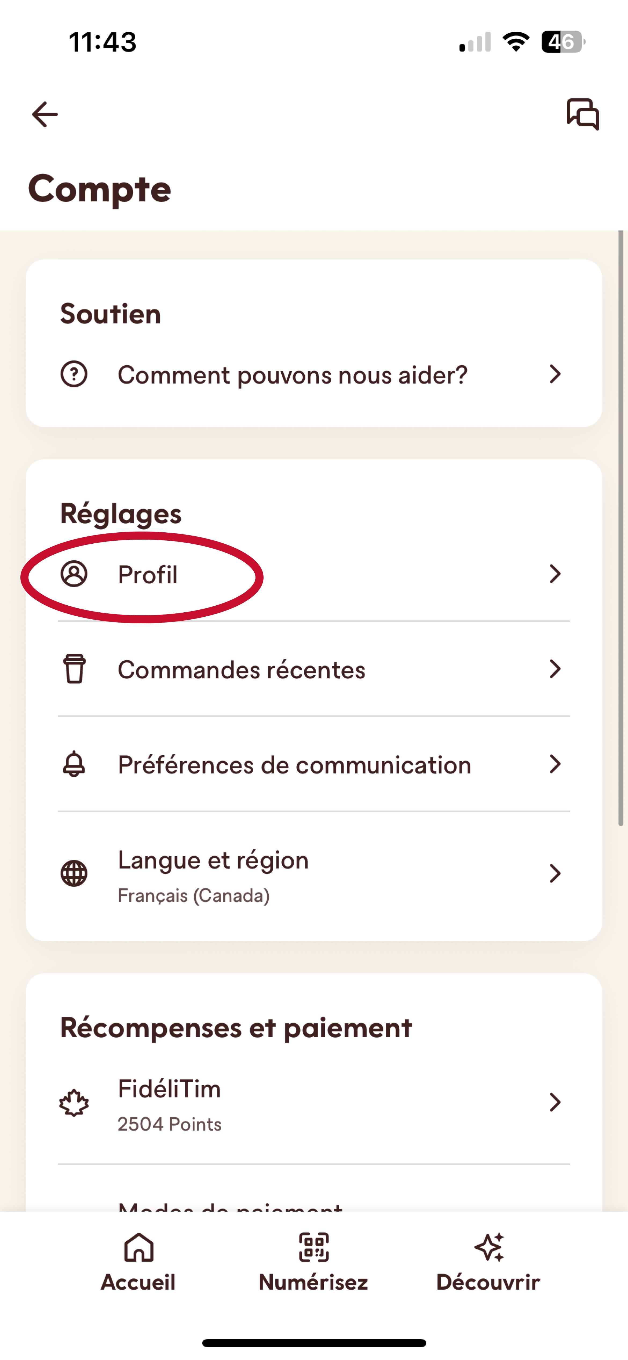This screenshot has height=1360, width=628.
Task: Tap the question mark help icon
Action: 74,374
